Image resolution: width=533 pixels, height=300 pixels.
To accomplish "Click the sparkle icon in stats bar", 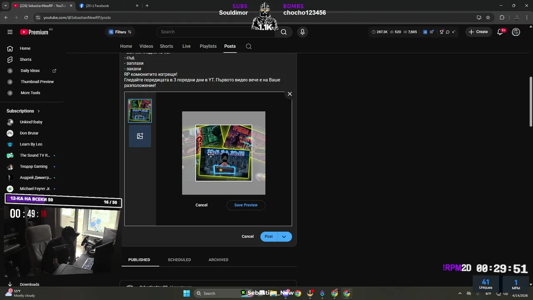I will point(453,32).
